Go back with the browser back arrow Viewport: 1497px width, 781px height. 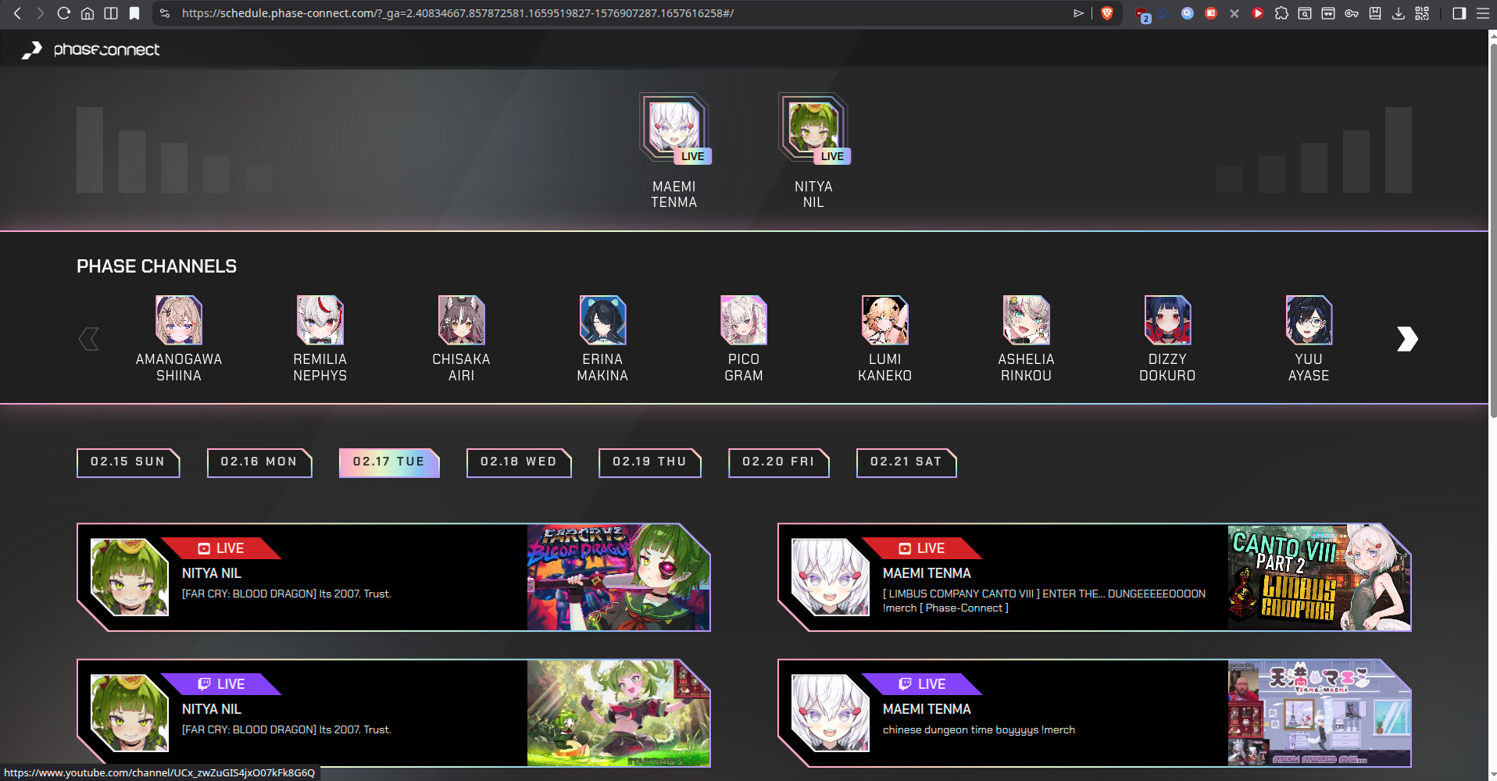17,13
